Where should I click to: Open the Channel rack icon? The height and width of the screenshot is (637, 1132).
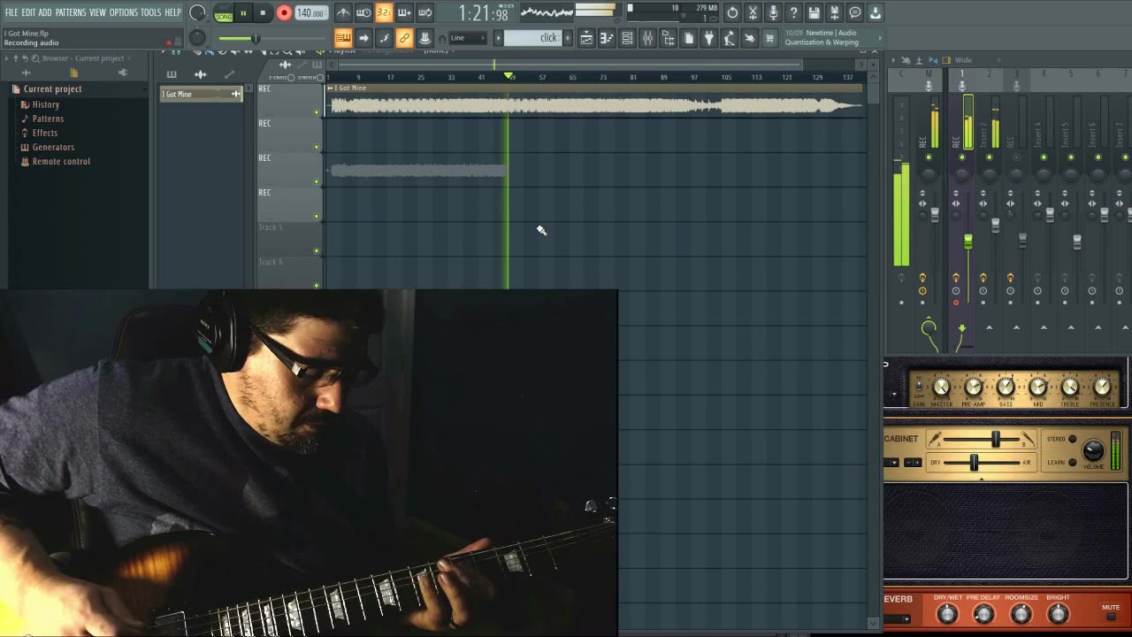(x=627, y=38)
